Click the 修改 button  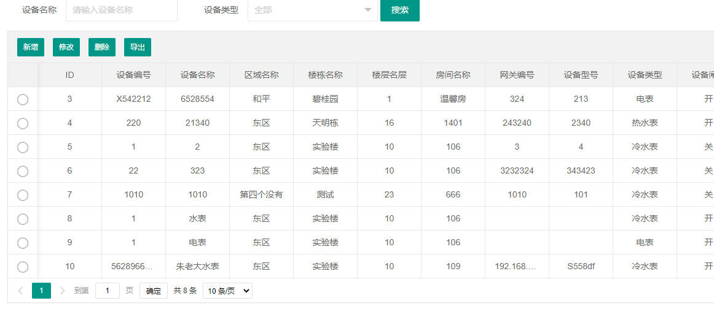point(66,47)
